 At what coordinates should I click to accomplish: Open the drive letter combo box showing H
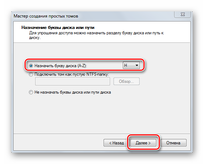tap(131, 65)
